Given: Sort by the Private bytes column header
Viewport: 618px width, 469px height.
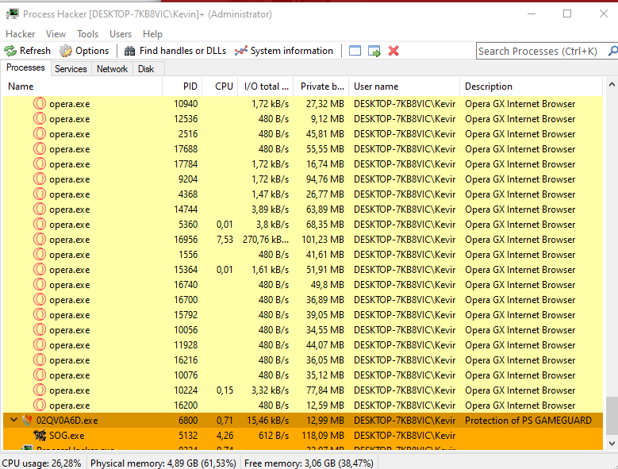Looking at the screenshot, I should click(321, 86).
